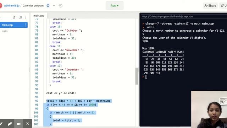Click the webcam video overlay
Screen dimensions: 227x128
pyautogui.click(x=209, y=110)
